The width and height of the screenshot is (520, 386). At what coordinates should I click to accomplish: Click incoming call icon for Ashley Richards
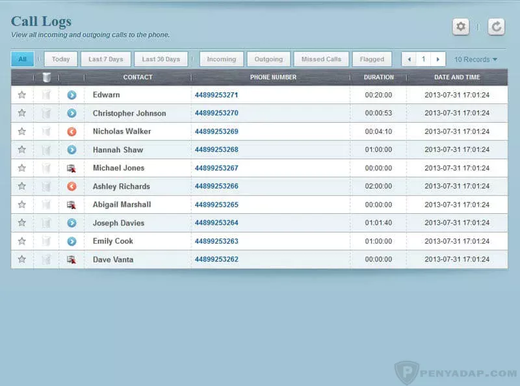click(71, 186)
